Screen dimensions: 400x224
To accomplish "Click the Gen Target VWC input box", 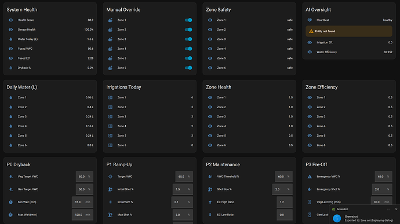I will pos(85,189).
